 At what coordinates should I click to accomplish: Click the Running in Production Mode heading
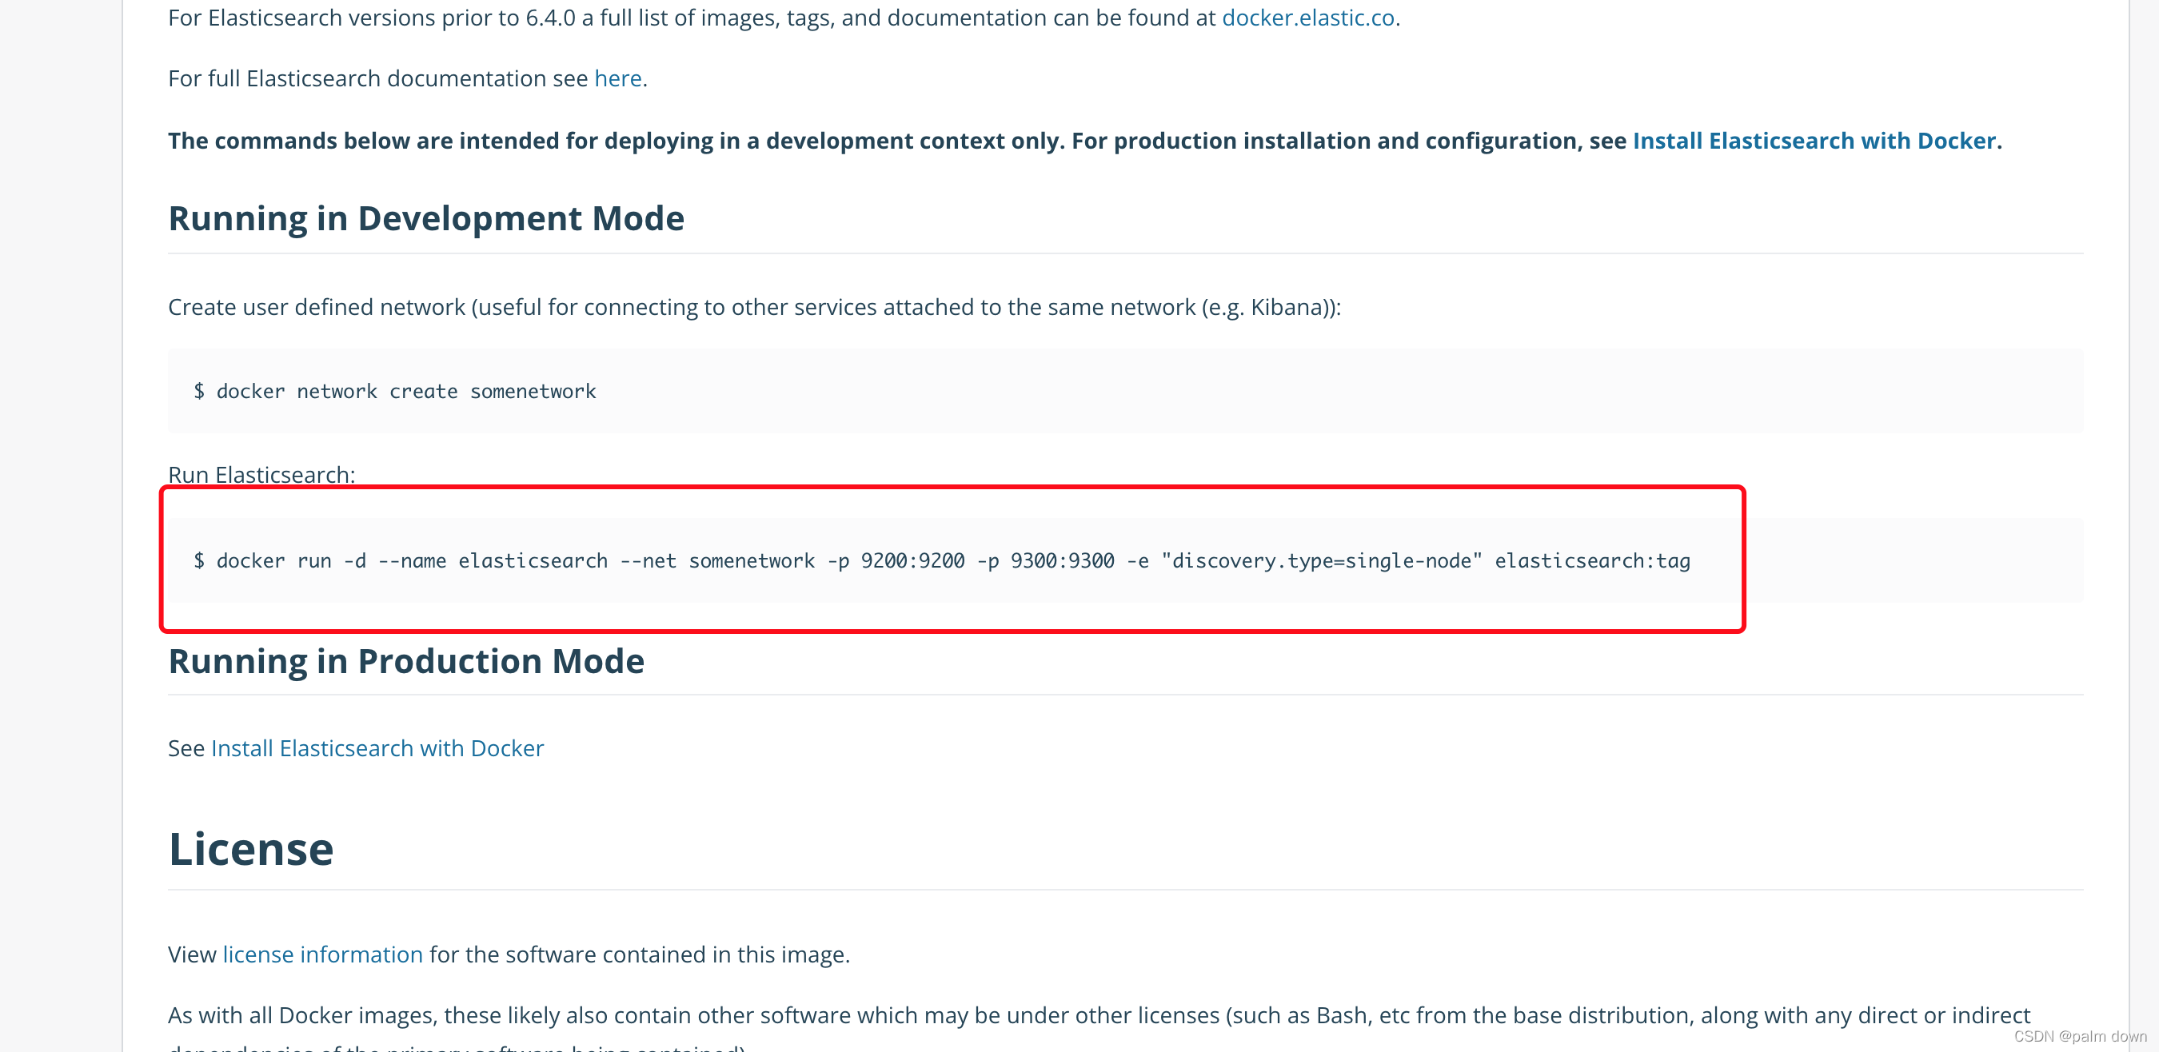[405, 662]
